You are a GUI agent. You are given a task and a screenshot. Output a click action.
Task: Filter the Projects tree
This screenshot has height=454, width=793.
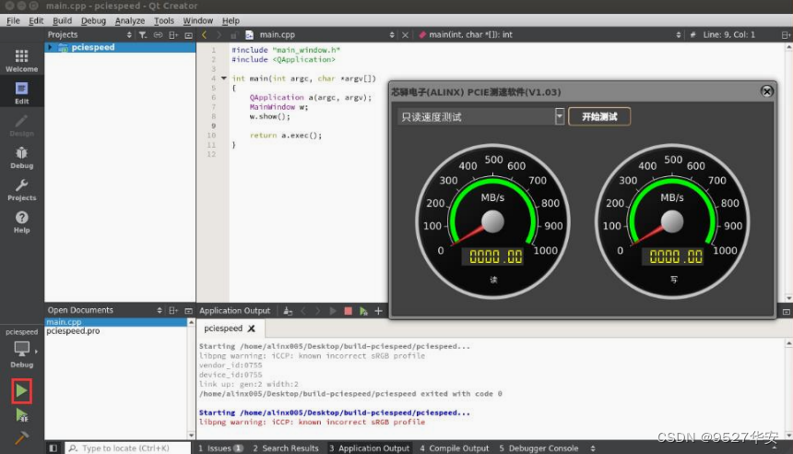click(143, 35)
